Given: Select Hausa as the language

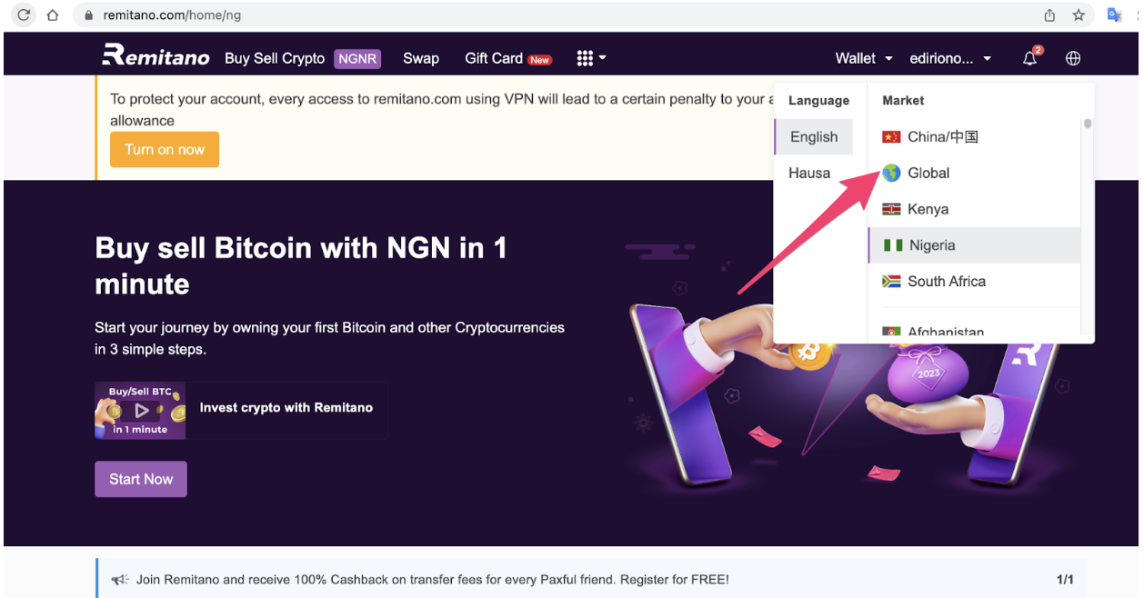Looking at the screenshot, I should (808, 173).
